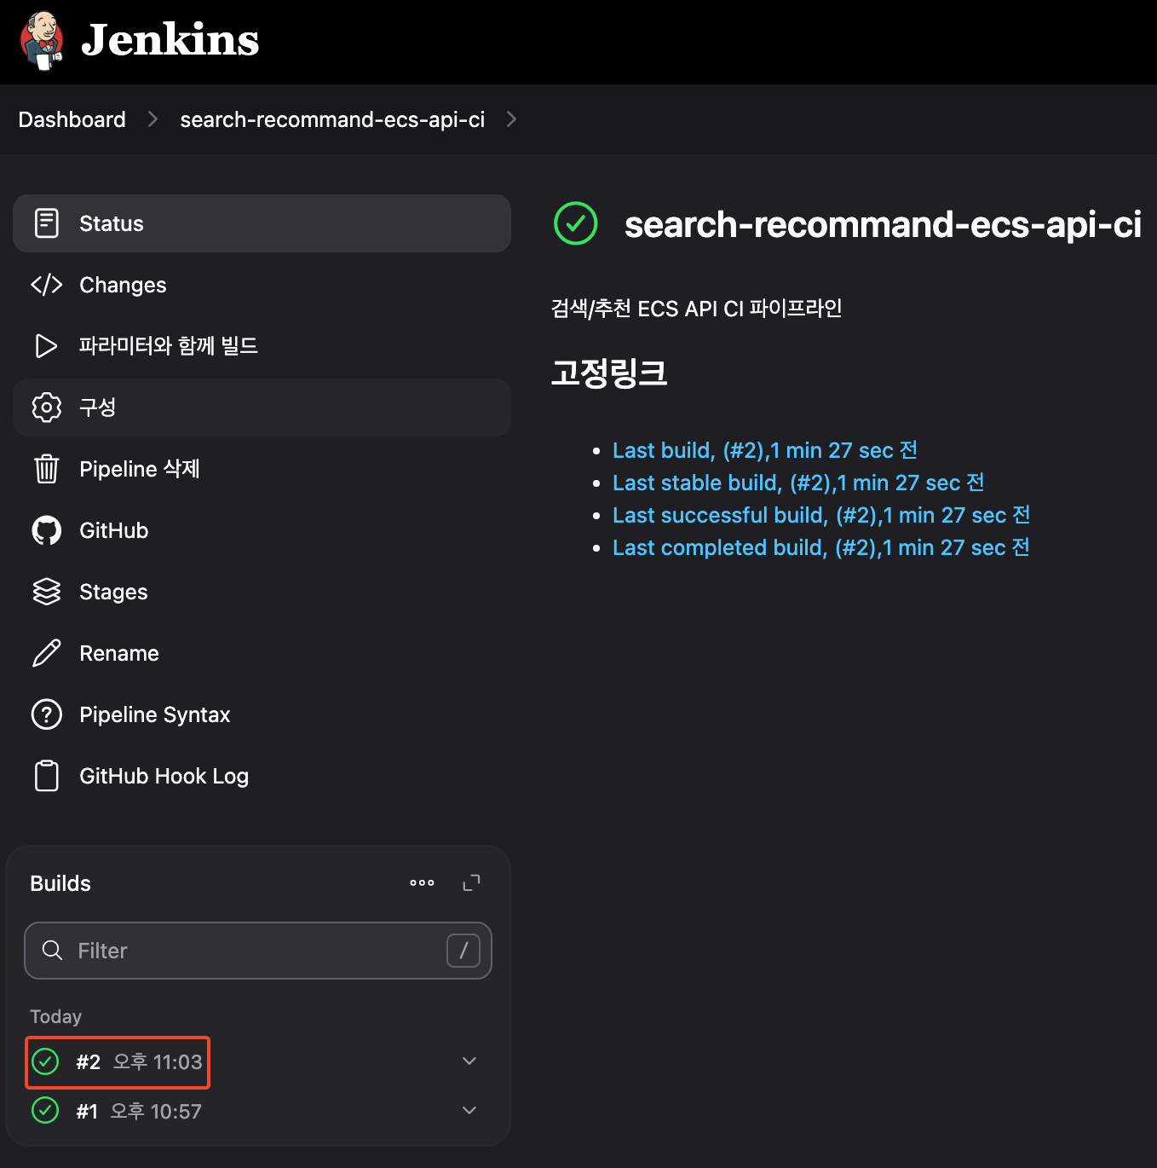Click the Jenkins butler logo icon
1157x1168 pixels.
[x=42, y=40]
